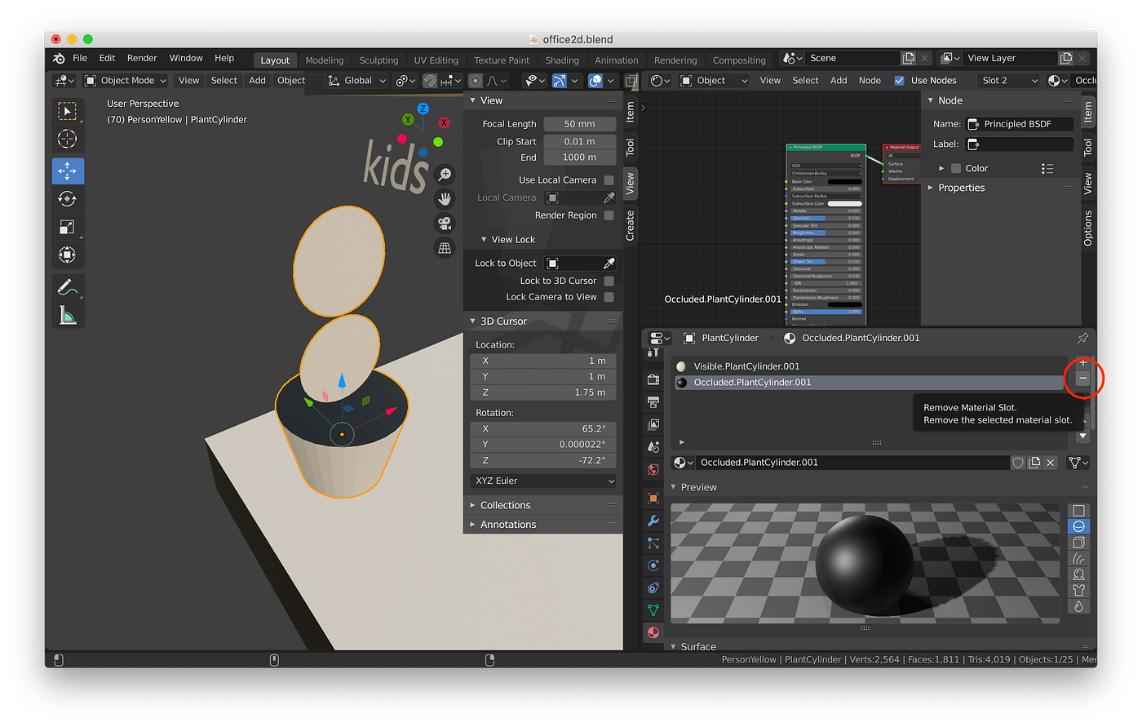1142x727 pixels.
Task: Pin the properties editor context
Action: (x=1082, y=338)
